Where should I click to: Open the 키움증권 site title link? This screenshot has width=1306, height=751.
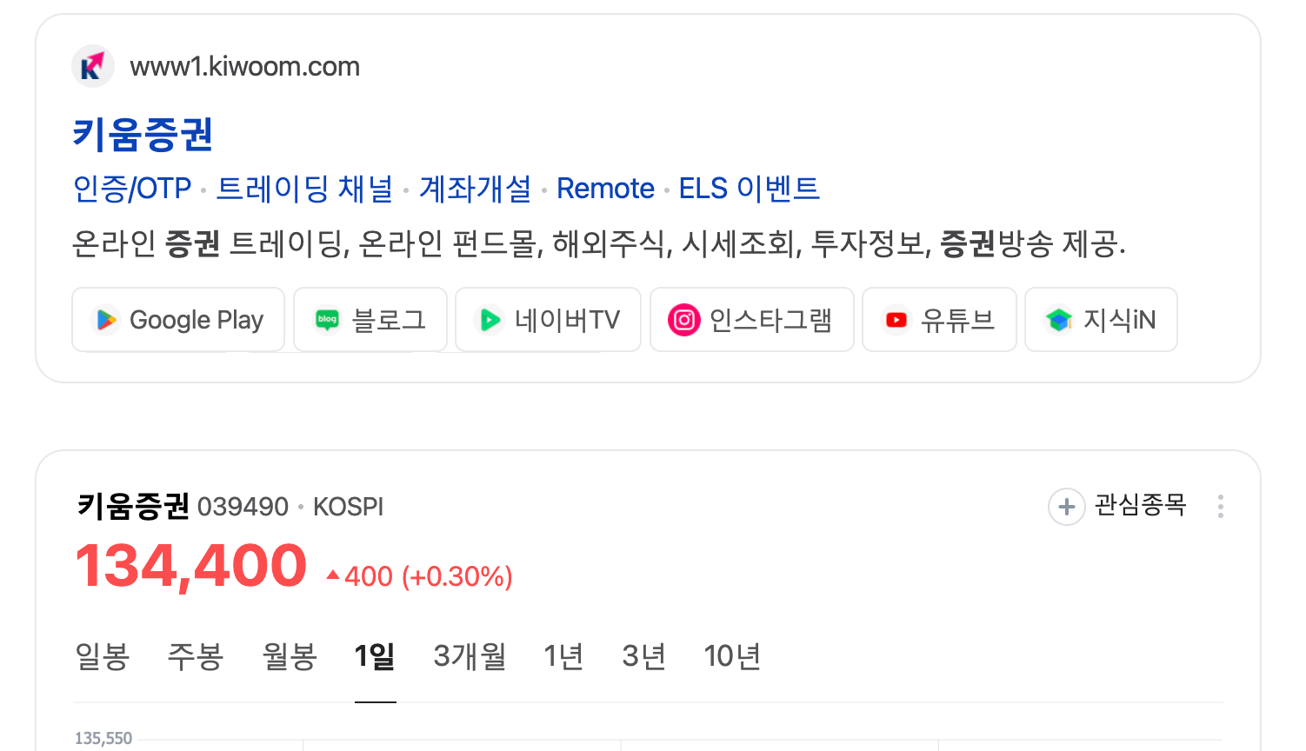pos(142,134)
